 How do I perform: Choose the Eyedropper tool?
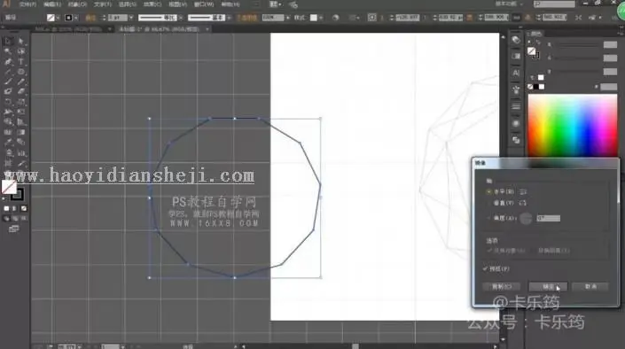click(x=8, y=143)
